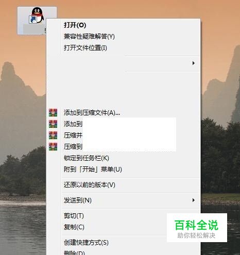Select 剪切(T) from the menu
This screenshot has width=240, height=255.
coord(74,216)
